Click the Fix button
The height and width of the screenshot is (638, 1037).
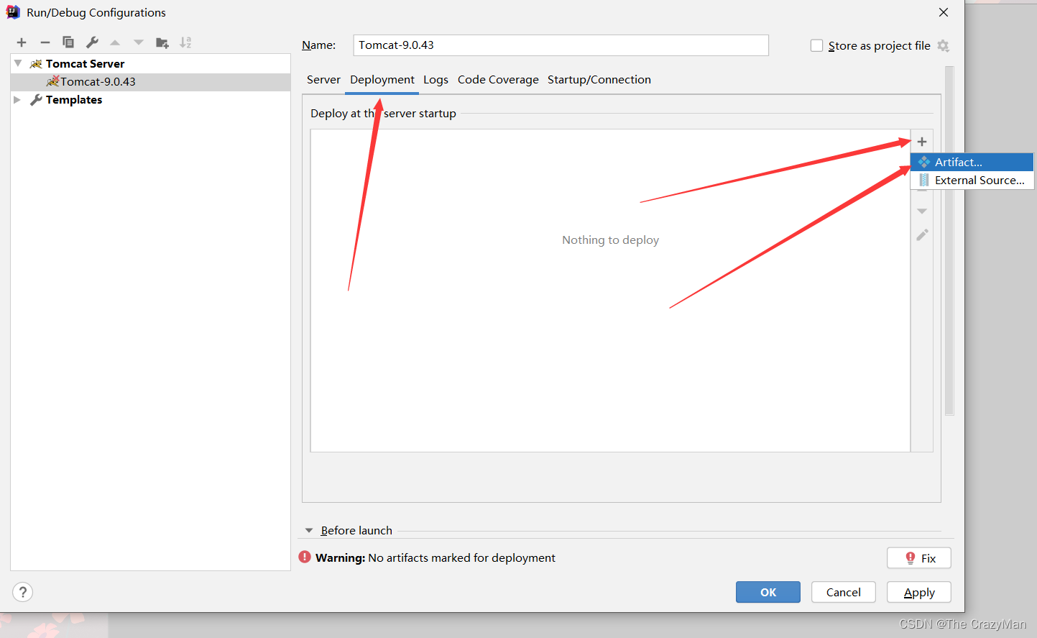(919, 558)
